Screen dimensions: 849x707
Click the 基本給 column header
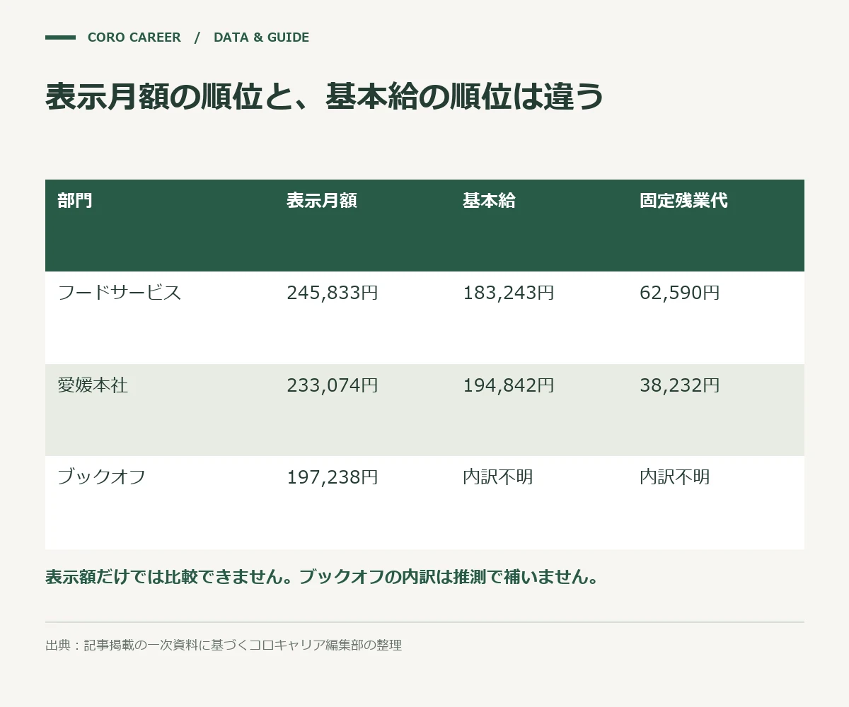point(489,201)
